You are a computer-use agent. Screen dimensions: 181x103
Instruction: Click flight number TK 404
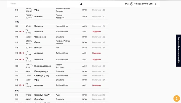click(x=28, y=76)
